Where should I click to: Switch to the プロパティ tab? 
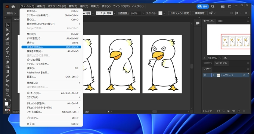tap(208, 63)
